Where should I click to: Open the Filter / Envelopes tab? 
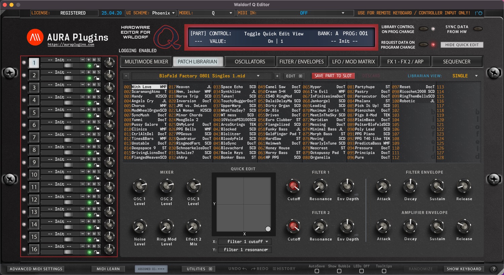[301, 62]
